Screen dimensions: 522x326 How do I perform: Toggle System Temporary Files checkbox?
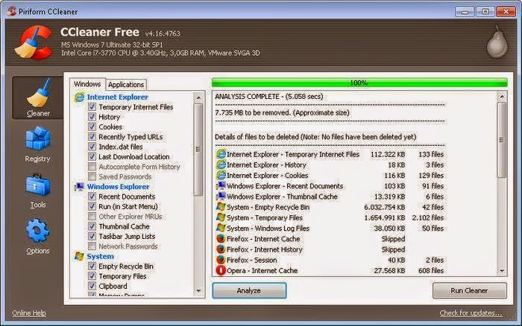(92, 276)
